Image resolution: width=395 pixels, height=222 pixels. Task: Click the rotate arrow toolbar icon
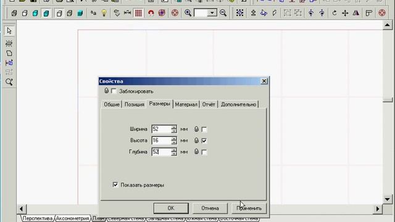335,13
